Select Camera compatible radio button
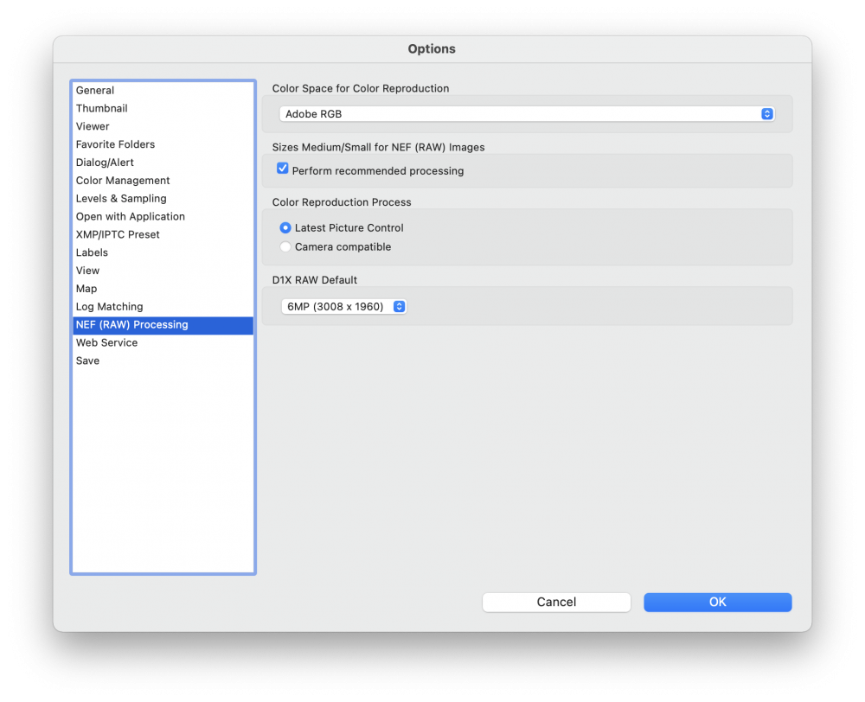The width and height of the screenshot is (865, 702). pos(285,247)
